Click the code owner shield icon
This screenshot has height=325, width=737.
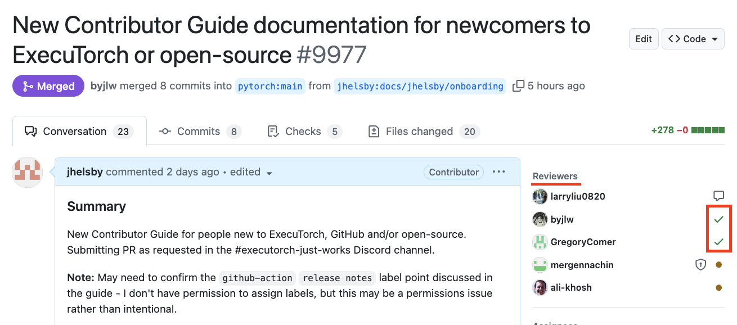point(700,265)
